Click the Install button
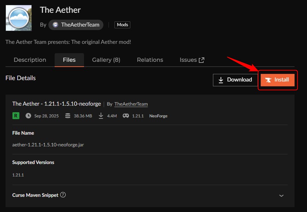 tap(277, 80)
